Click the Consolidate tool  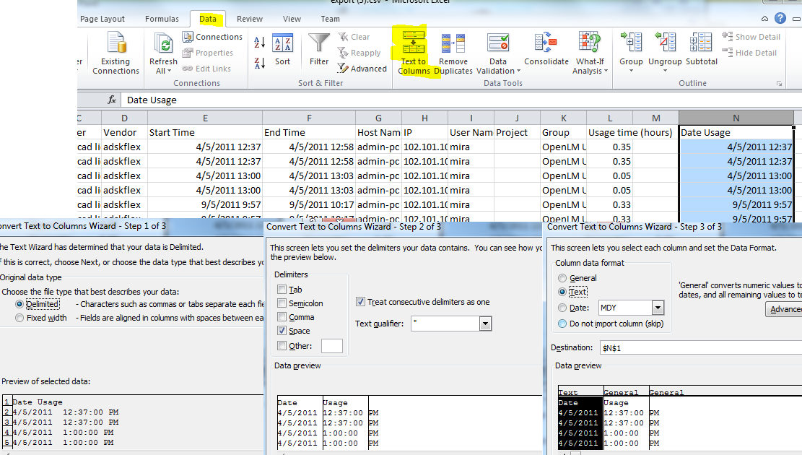tap(546, 50)
